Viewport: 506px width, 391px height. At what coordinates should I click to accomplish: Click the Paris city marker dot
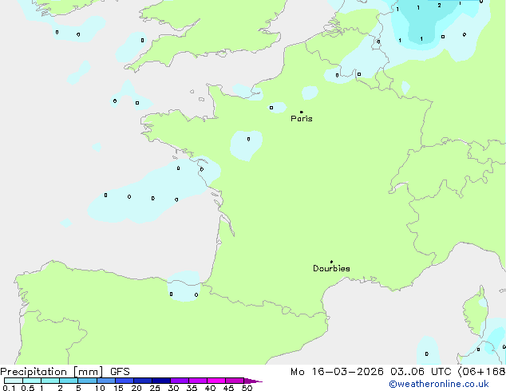[x=302, y=112]
